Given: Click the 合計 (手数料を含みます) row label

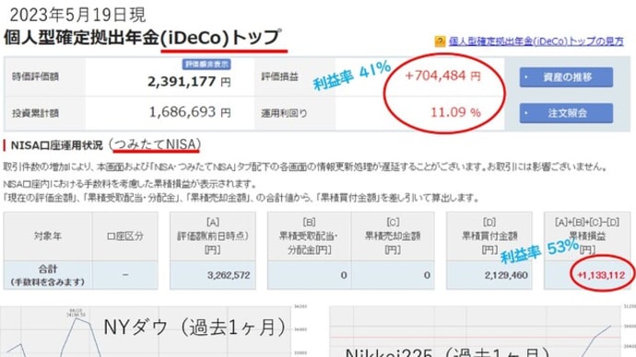Looking at the screenshot, I should tap(48, 275).
